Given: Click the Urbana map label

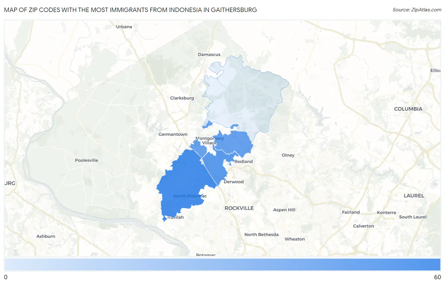Looking at the screenshot, I should coord(124,27).
